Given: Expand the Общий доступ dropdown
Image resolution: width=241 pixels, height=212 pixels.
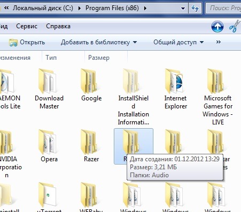Looking at the screenshot, I should (x=178, y=42).
